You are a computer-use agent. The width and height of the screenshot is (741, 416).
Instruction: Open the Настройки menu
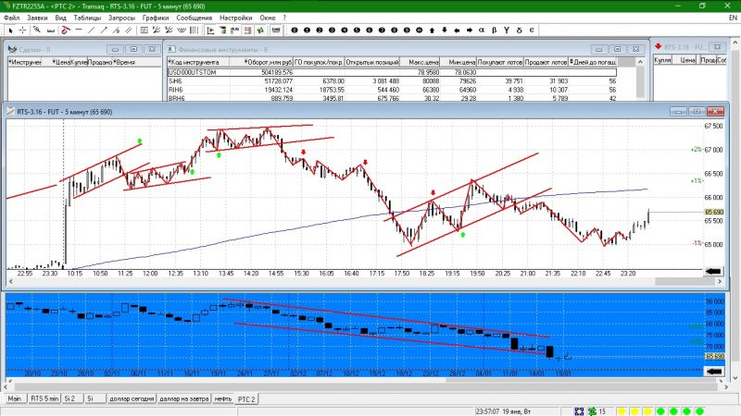coord(236,18)
